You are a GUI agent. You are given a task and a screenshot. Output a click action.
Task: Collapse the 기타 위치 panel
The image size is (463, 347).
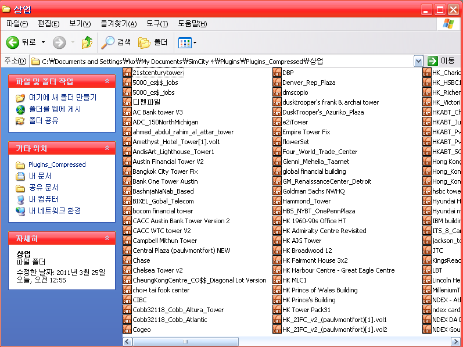point(107,148)
